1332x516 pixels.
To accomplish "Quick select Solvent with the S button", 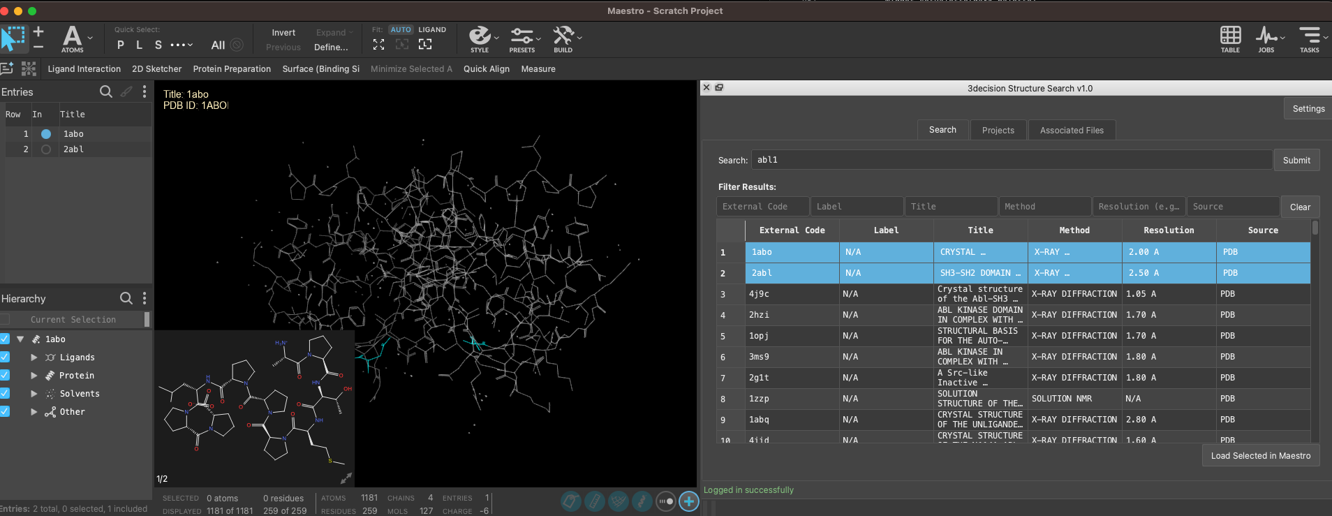I will 158,45.
